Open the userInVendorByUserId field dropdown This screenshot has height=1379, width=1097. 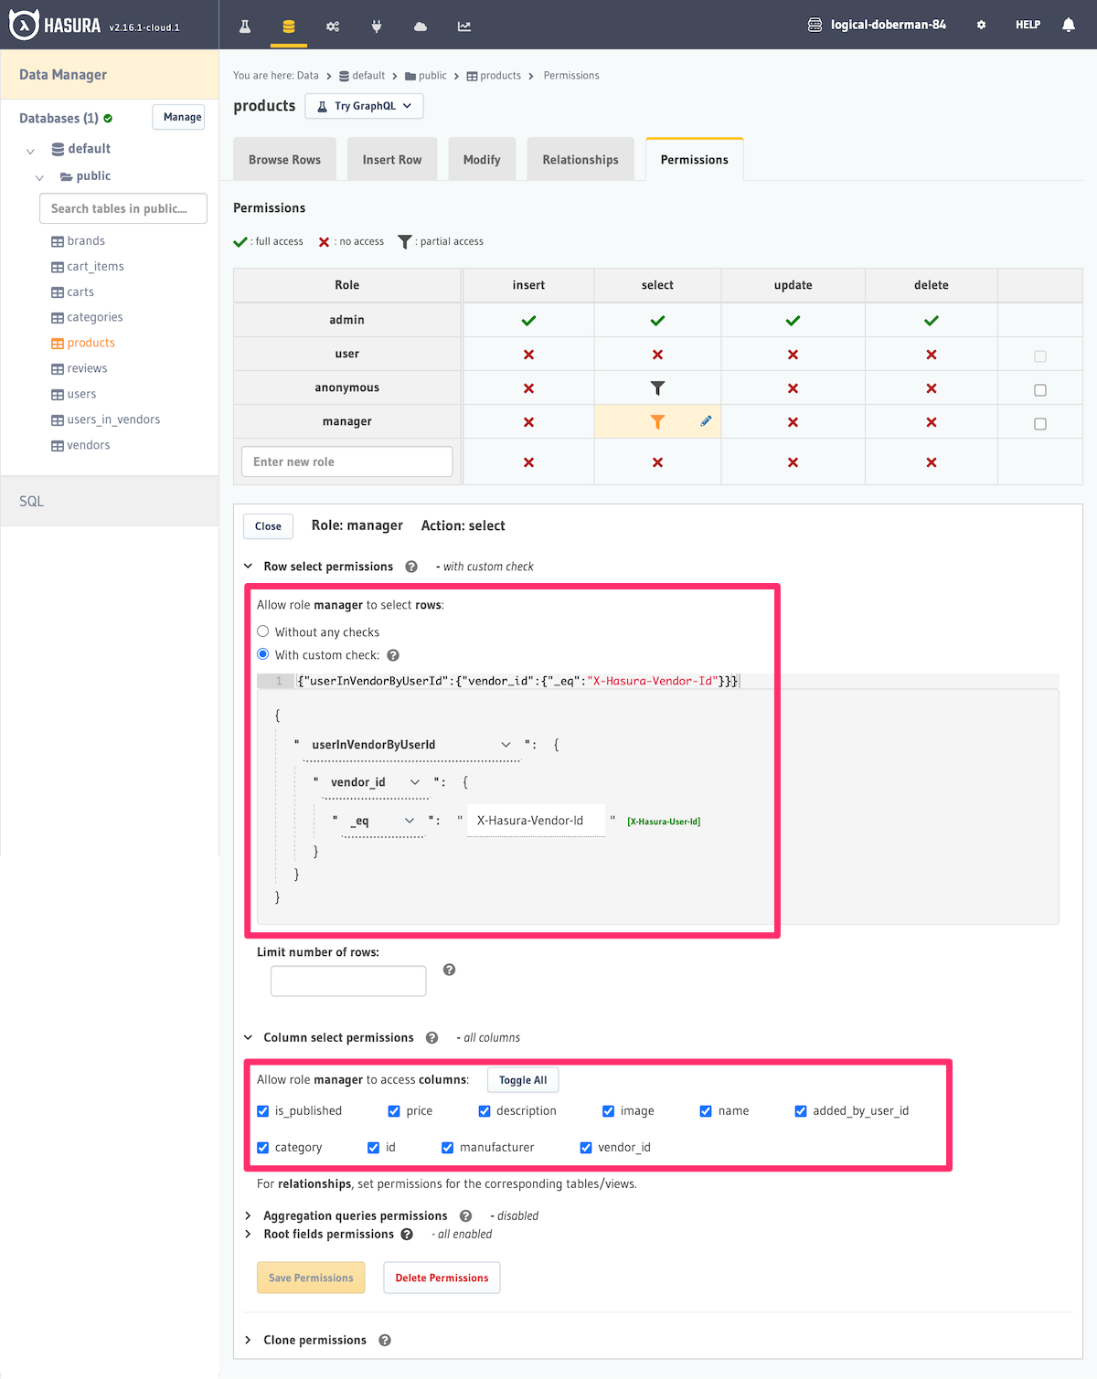tap(506, 744)
